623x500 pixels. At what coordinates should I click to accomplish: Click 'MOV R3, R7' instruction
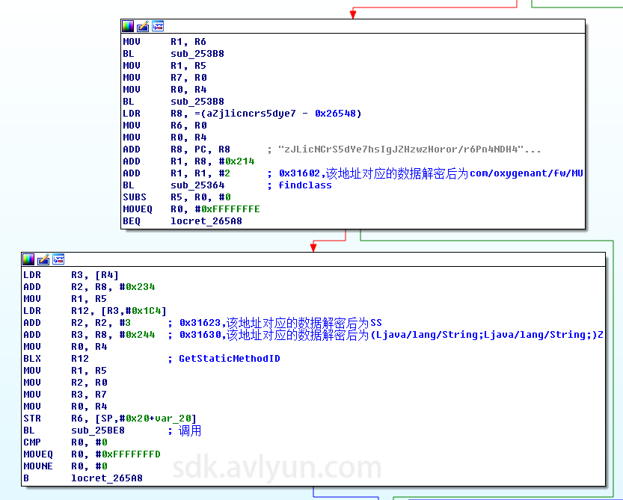[x=65, y=395]
